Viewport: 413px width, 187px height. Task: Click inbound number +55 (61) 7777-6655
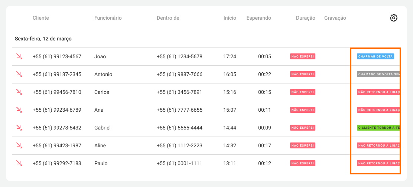click(x=179, y=110)
